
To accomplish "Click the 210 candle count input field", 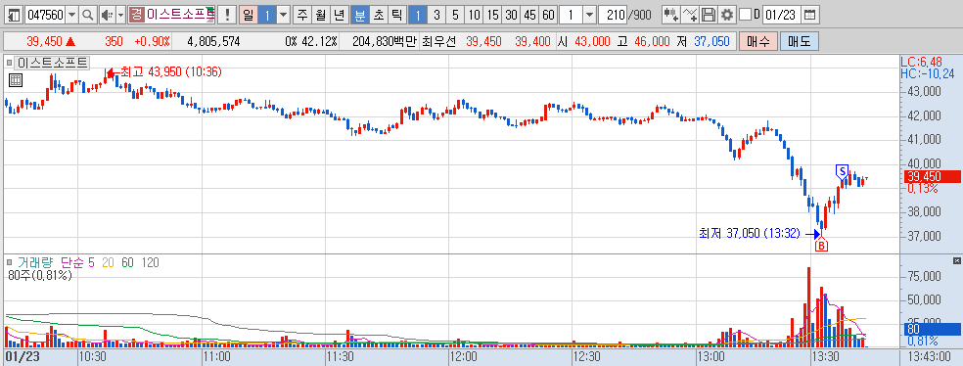I will [x=612, y=14].
